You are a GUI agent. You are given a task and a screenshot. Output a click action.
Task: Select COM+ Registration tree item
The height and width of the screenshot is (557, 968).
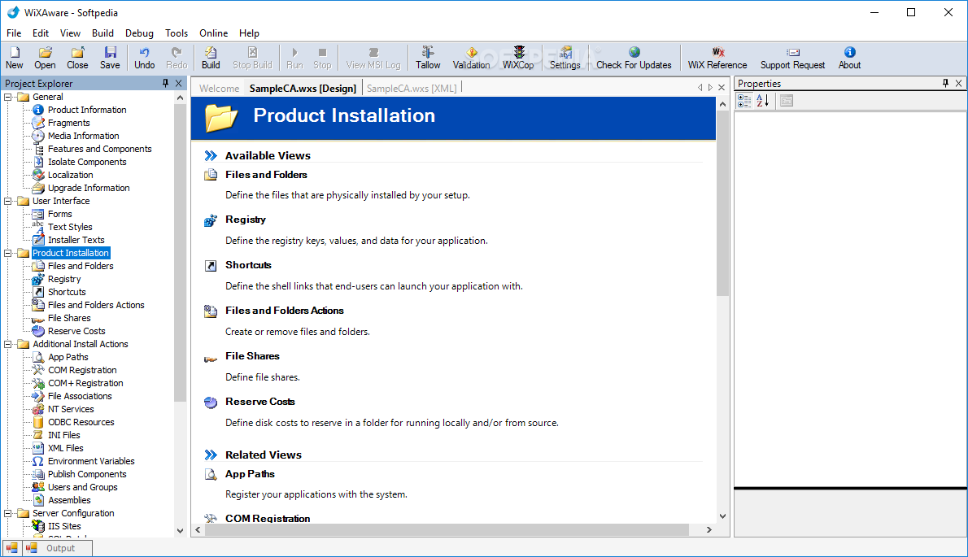click(85, 383)
